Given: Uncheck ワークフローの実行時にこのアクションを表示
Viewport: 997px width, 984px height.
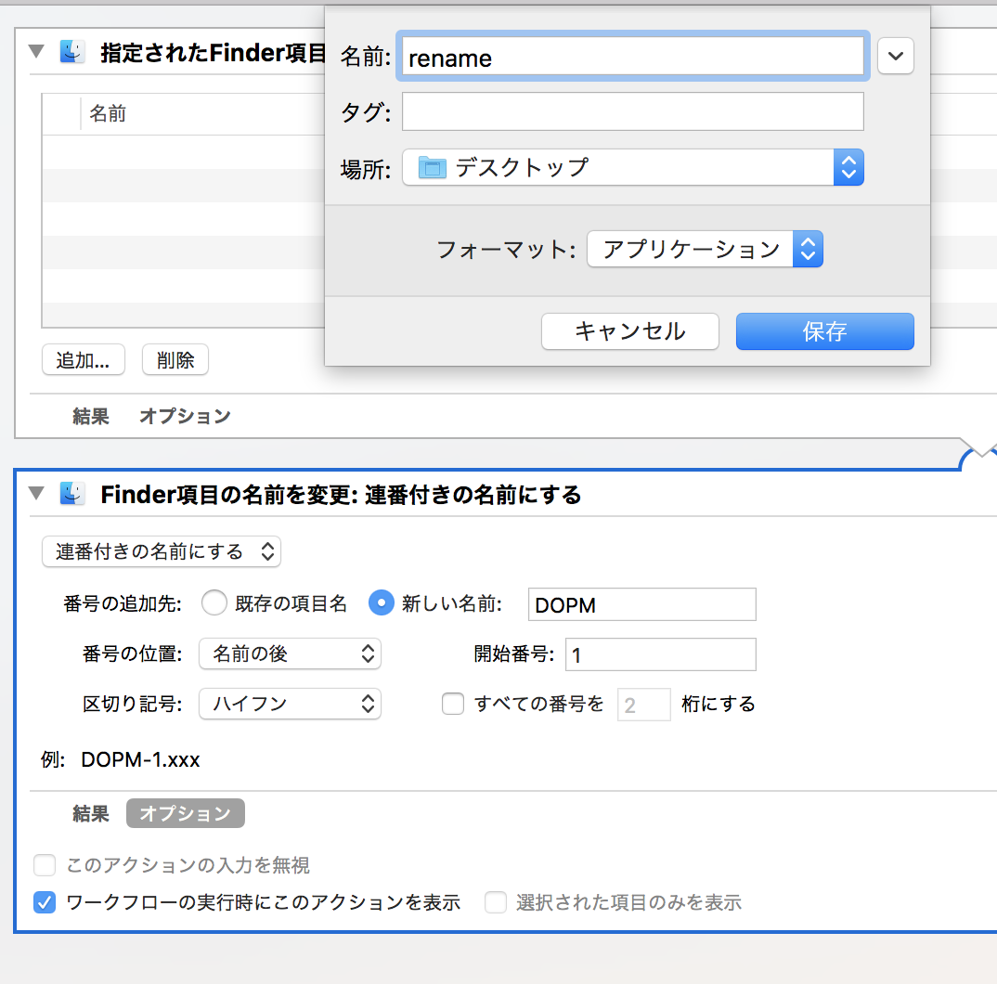Looking at the screenshot, I should pyautogui.click(x=45, y=902).
